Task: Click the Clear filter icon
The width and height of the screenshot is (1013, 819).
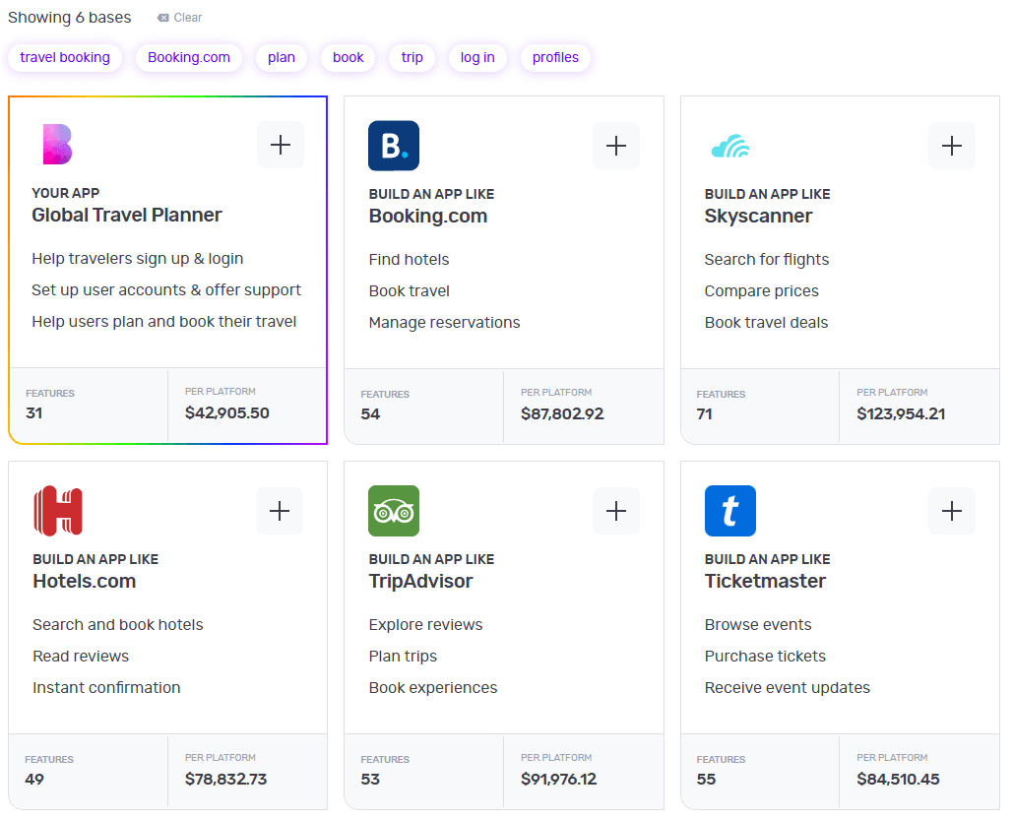Action: point(162,18)
